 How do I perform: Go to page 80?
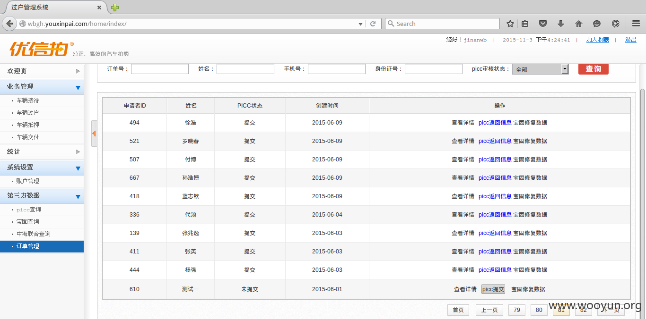click(539, 310)
